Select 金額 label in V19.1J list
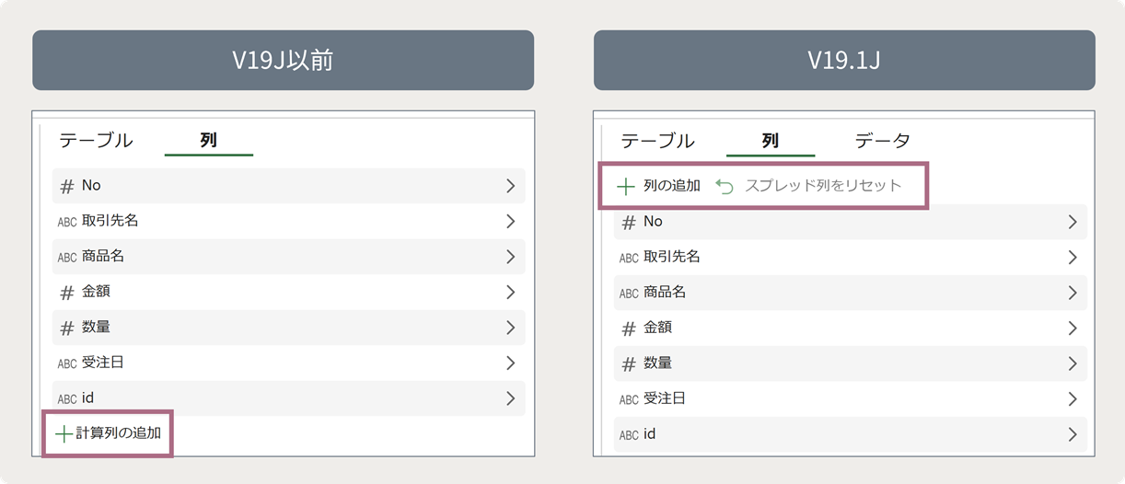Image resolution: width=1125 pixels, height=484 pixels. [658, 328]
